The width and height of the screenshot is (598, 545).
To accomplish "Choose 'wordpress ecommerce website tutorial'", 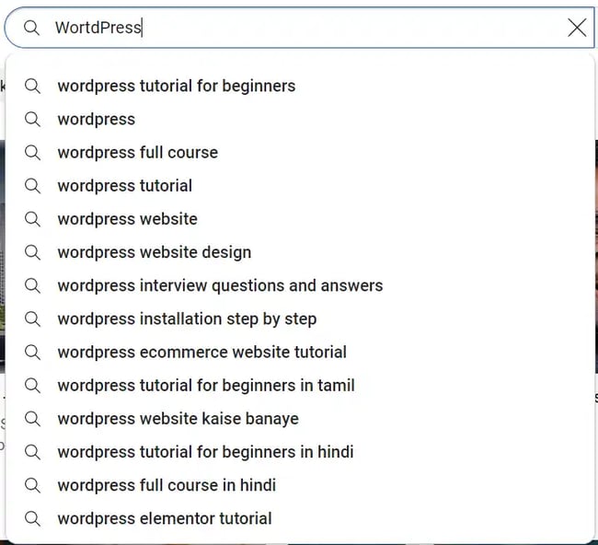I will [x=300, y=352].
